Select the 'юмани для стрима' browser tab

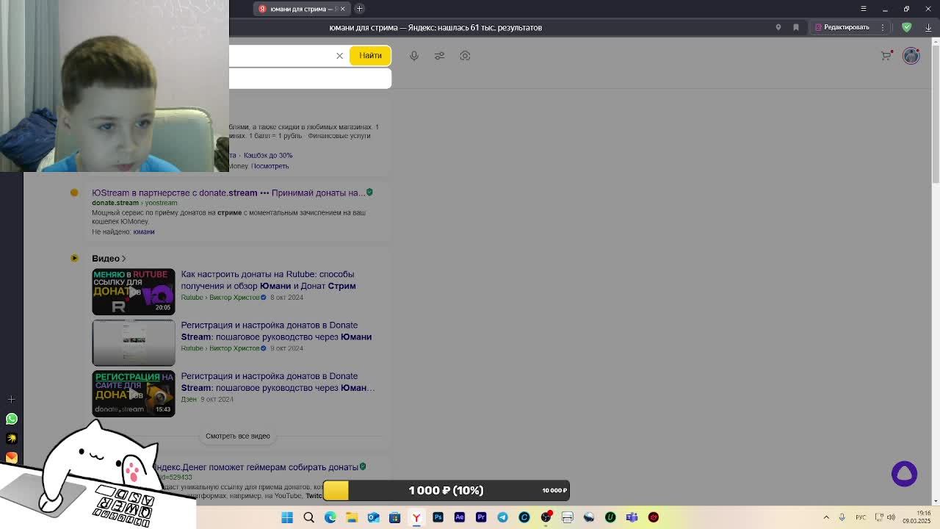tap(302, 9)
